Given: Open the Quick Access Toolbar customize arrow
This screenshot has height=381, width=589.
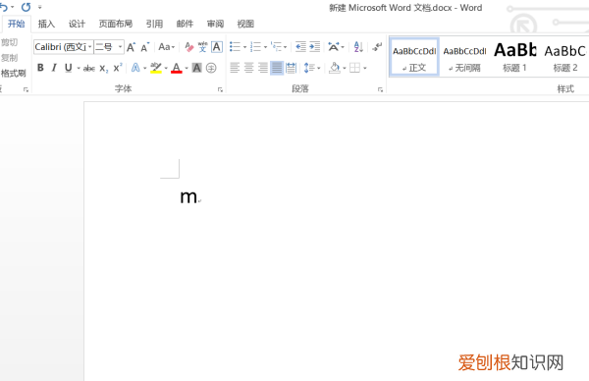Looking at the screenshot, I should [40, 7].
